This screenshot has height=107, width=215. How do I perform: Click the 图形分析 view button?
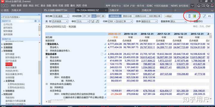(128, 16)
